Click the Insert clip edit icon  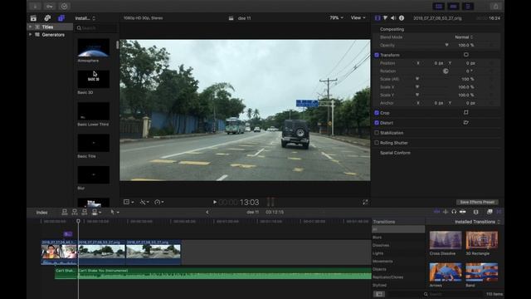(75, 213)
